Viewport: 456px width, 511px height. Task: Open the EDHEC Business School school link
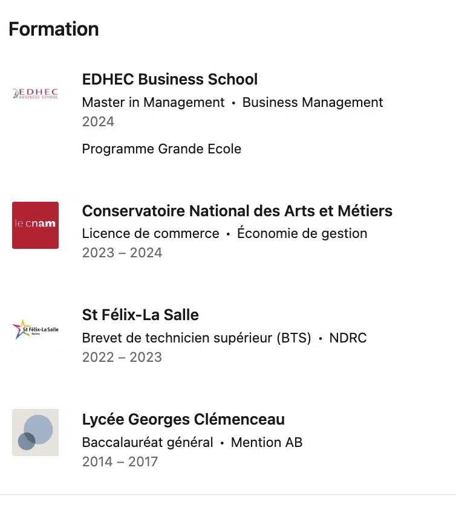(x=169, y=79)
